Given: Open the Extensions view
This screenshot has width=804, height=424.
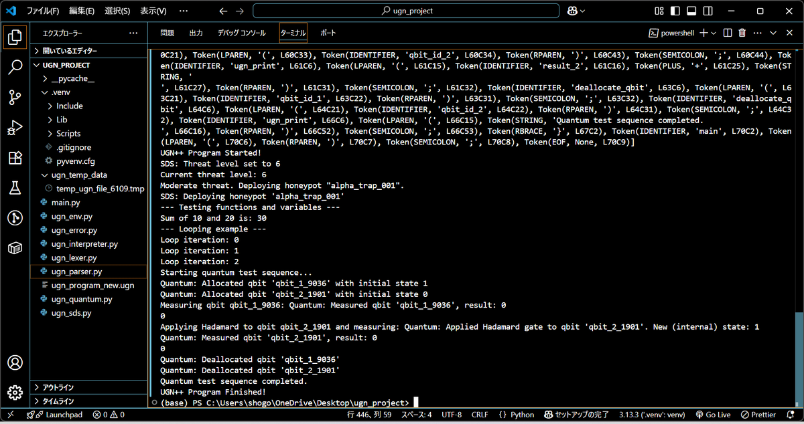Looking at the screenshot, I should [x=15, y=158].
